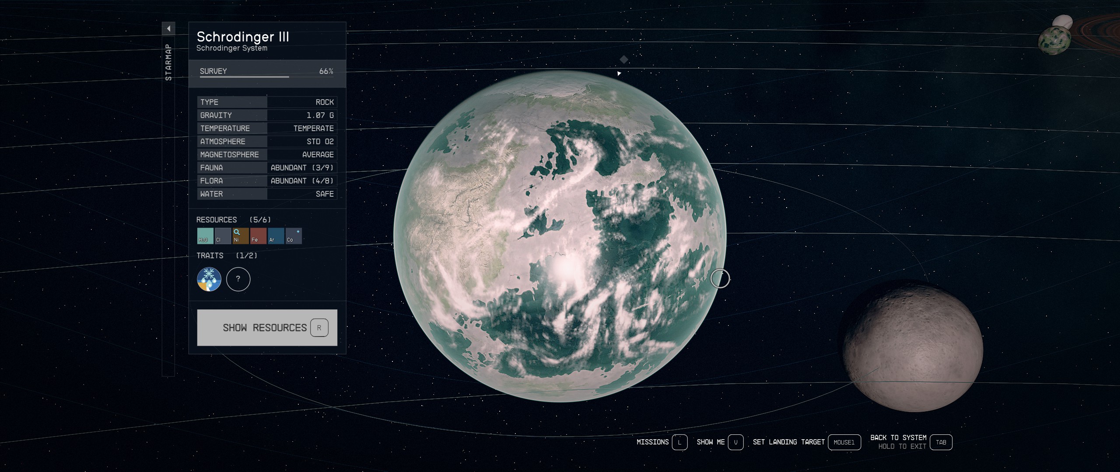1120x472 pixels.
Task: Click the Set Landing Target MOUSE1 key
Action: click(844, 442)
